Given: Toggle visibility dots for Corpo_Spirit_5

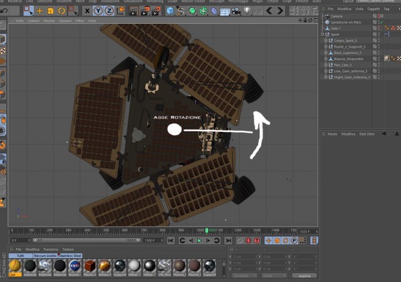Looking at the screenshot, I should 379,41.
